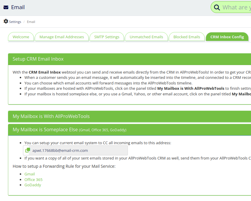Click the Settings breadcrumb link
251x201 pixels.
(x=15, y=22)
